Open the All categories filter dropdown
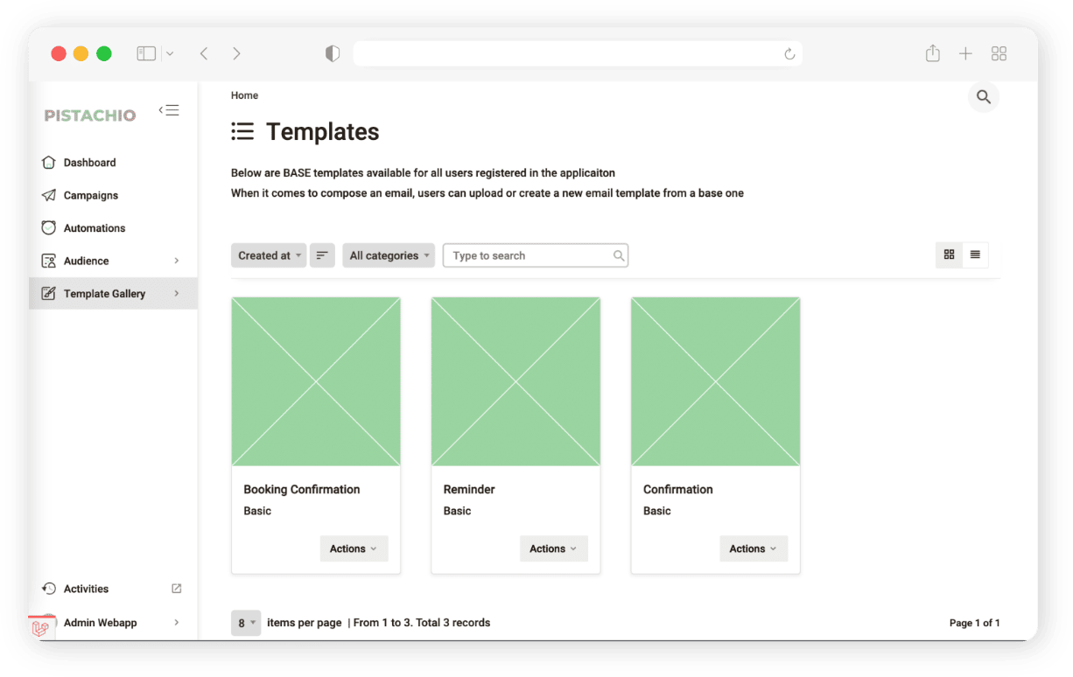 tap(389, 255)
